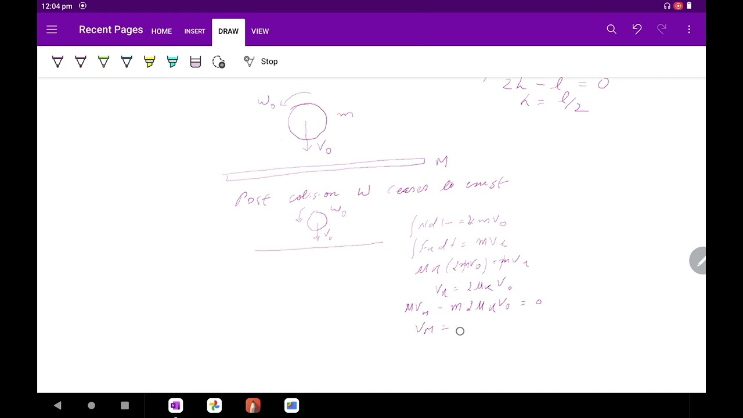Select the green pen
Screen dimensions: 743x418
tap(103, 62)
